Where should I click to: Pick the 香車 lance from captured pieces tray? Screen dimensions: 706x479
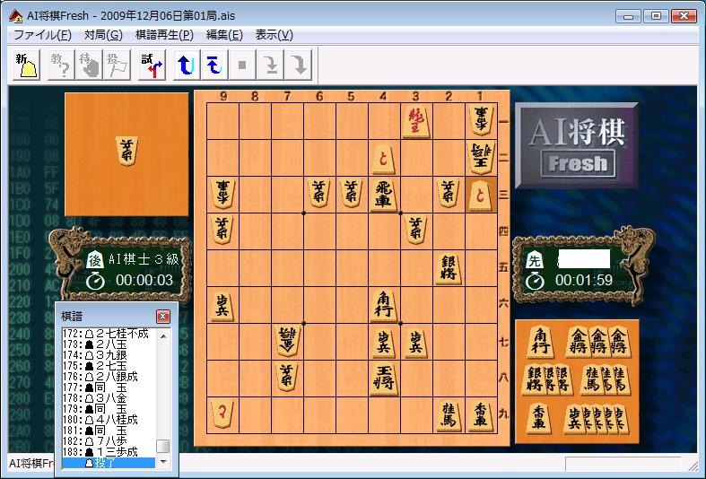pos(538,418)
